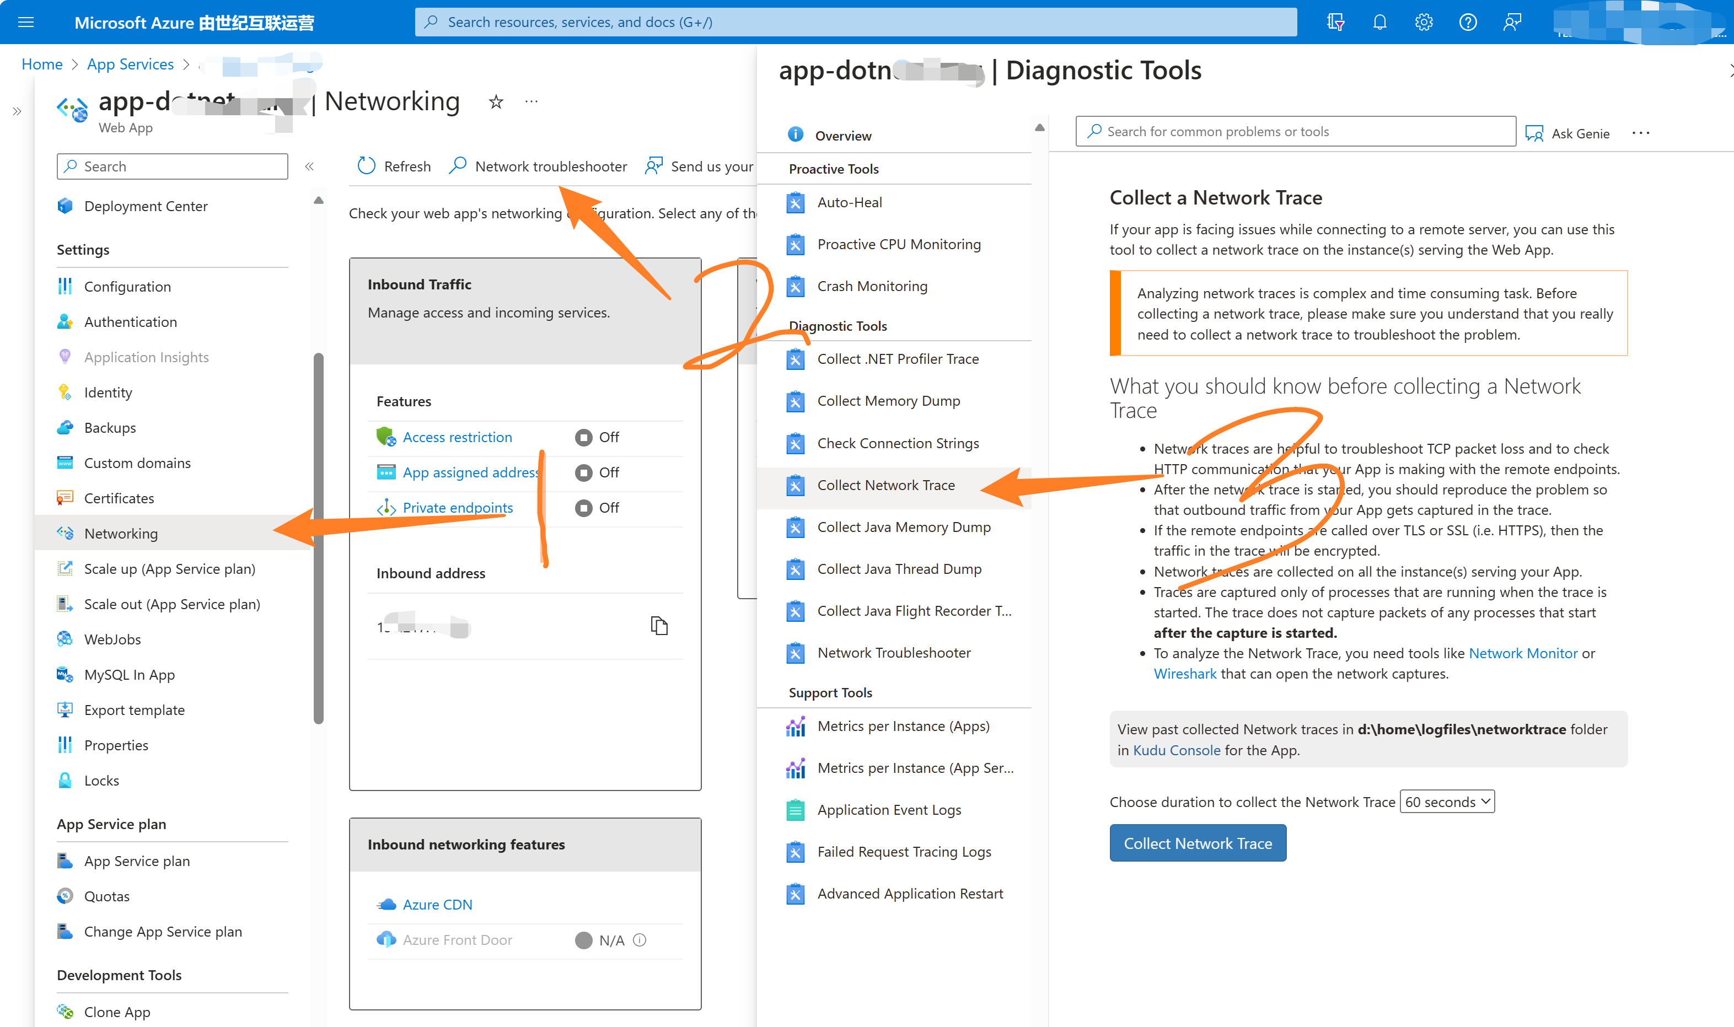Copy the inbound address with copy icon
This screenshot has width=1734, height=1027.
pyautogui.click(x=659, y=626)
